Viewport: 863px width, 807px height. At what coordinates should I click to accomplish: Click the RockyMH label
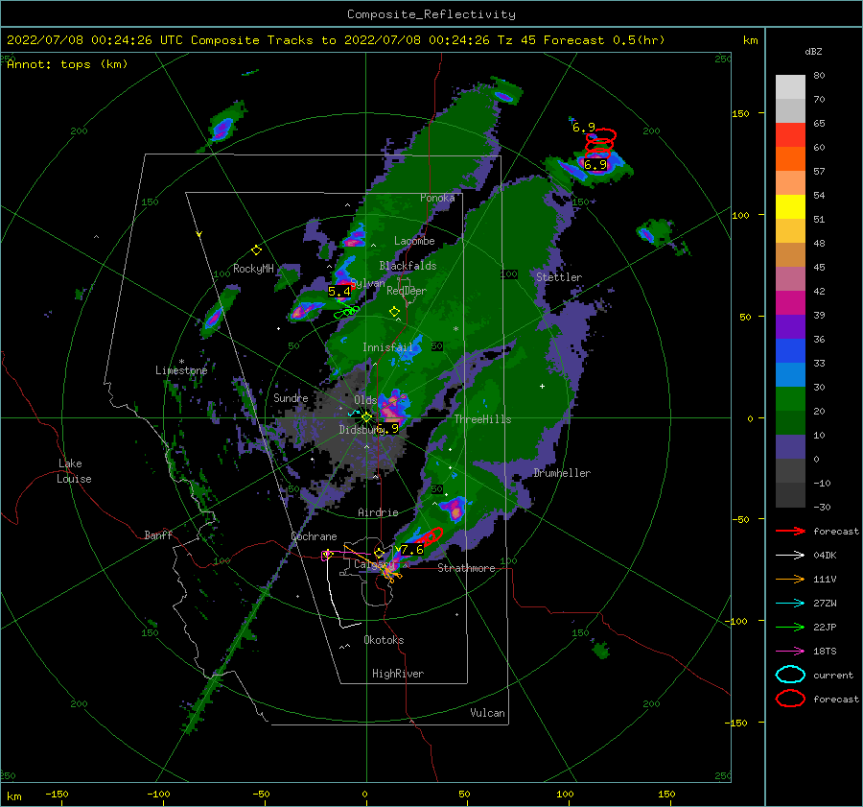point(253,269)
